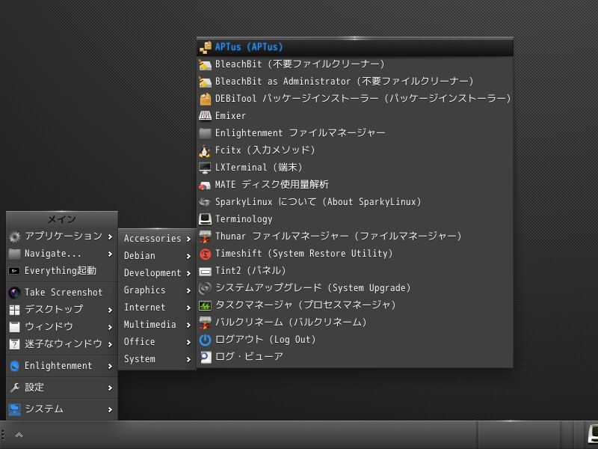Click the wrench icon next to 設定
The image size is (598, 449).
[x=14, y=388]
